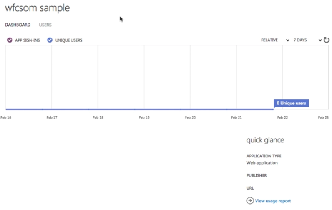Select the Web application type value

(262, 163)
